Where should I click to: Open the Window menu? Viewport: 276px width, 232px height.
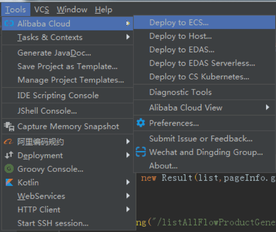tap(72, 9)
